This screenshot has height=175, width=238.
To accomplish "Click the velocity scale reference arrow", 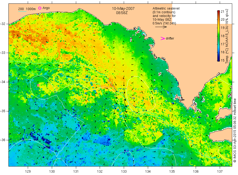I will [161, 27].
